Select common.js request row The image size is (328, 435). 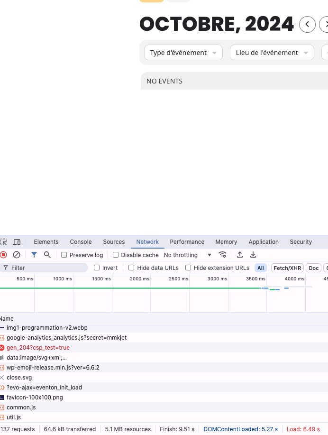pos(164,407)
